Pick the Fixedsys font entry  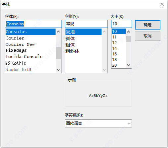[x=30, y=50]
